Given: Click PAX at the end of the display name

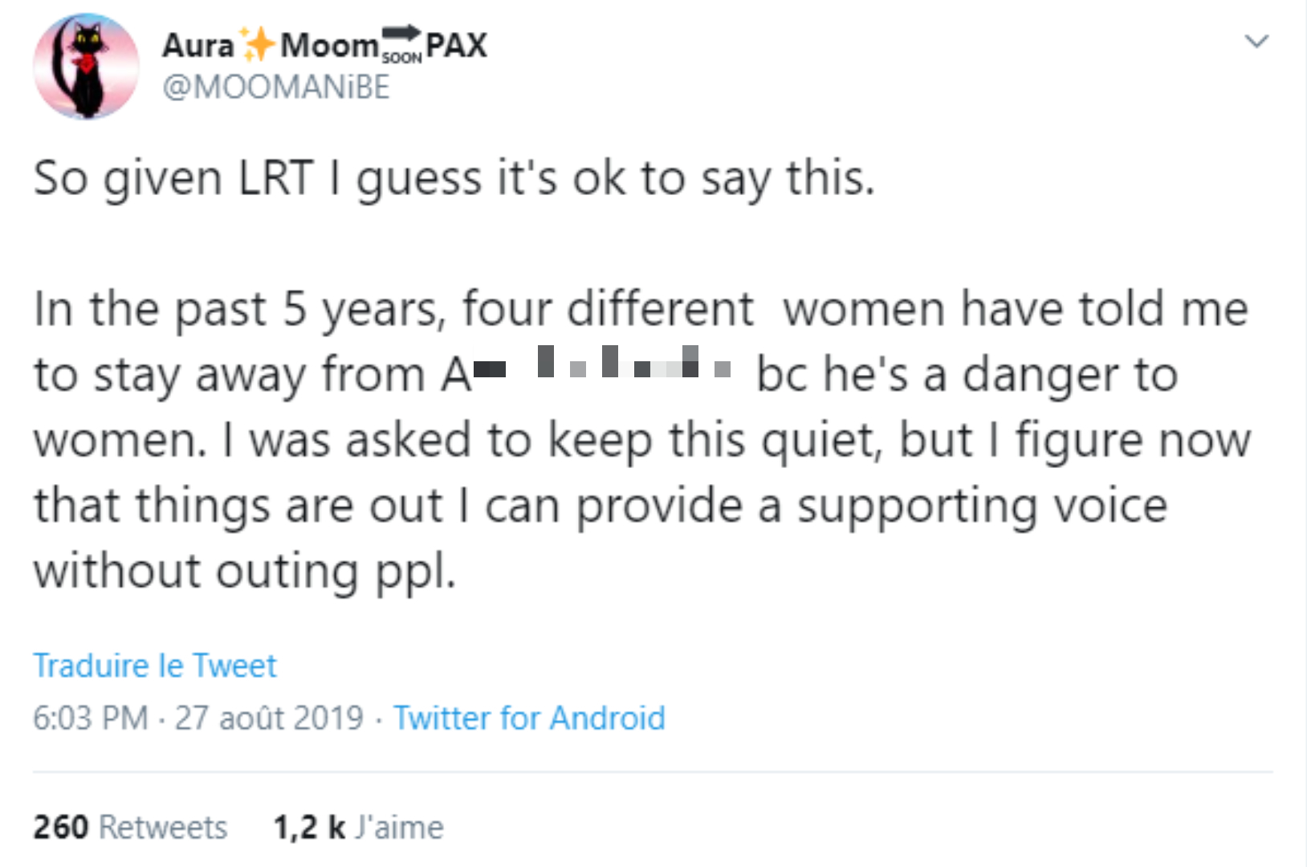Looking at the screenshot, I should (x=457, y=45).
